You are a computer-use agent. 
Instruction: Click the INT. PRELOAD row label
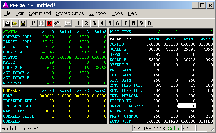(x=124, y=96)
